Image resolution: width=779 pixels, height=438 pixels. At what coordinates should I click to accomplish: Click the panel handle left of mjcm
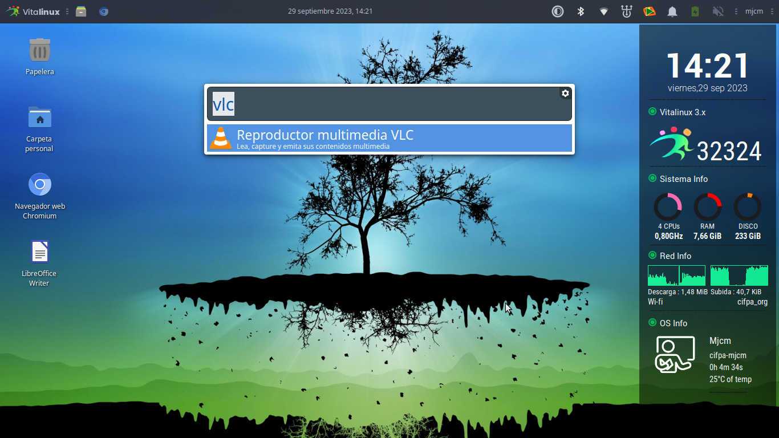tap(736, 11)
